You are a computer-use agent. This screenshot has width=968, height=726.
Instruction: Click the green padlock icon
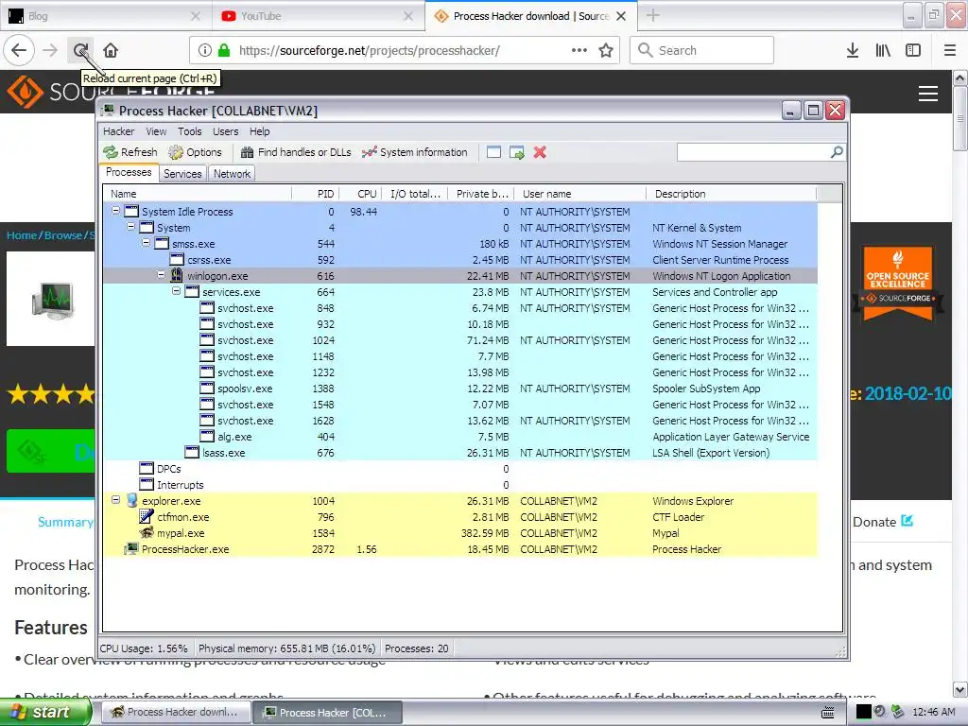point(224,50)
